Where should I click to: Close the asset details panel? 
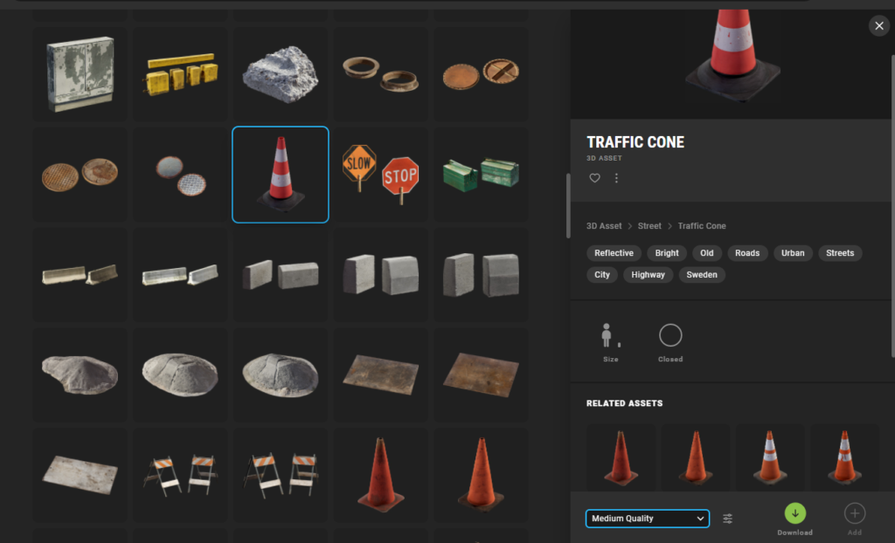tap(878, 26)
